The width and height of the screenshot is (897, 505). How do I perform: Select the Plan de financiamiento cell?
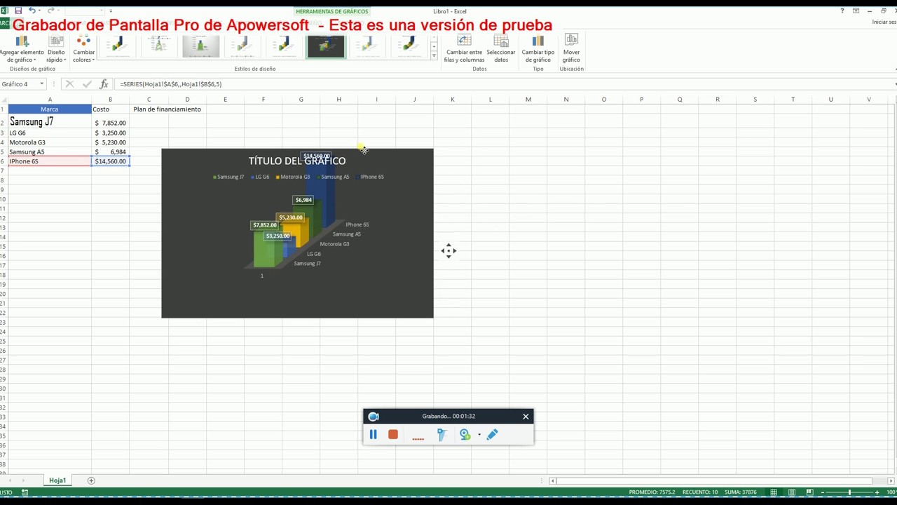click(167, 109)
